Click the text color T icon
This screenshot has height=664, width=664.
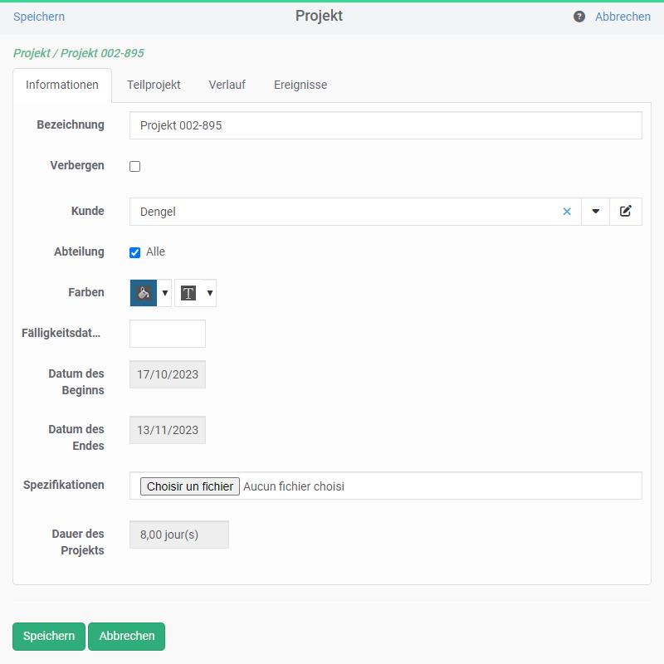click(188, 293)
